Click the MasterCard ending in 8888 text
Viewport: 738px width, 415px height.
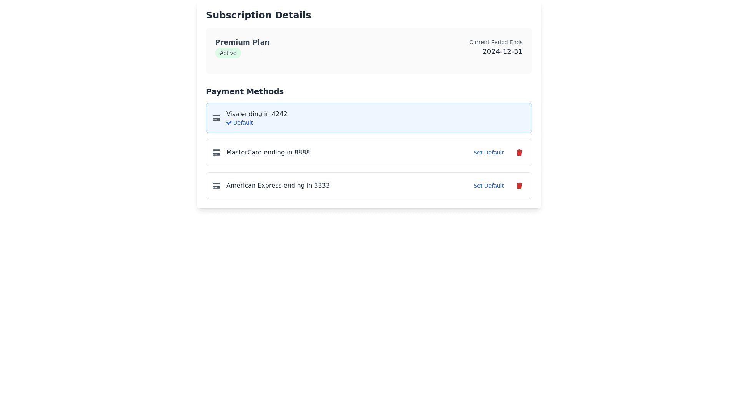[268, 153]
